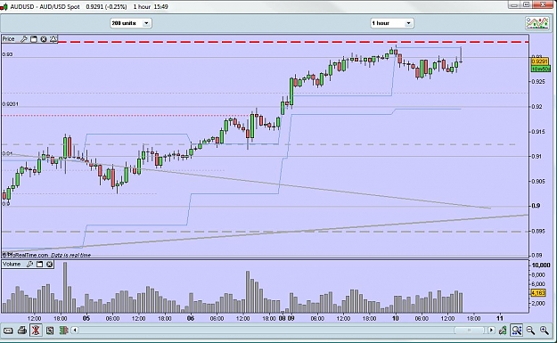The height and width of the screenshot is (343, 557).
Task: Click the ProRealTime.com data is real time text
Action: tap(46, 255)
